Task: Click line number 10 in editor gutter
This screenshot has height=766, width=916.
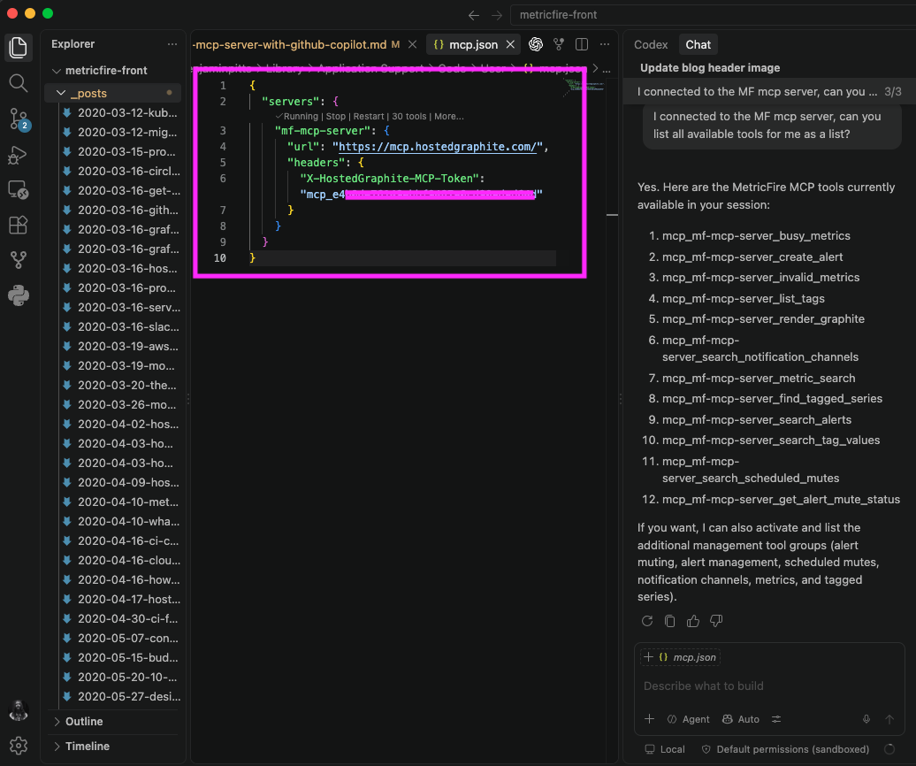Action: (219, 258)
